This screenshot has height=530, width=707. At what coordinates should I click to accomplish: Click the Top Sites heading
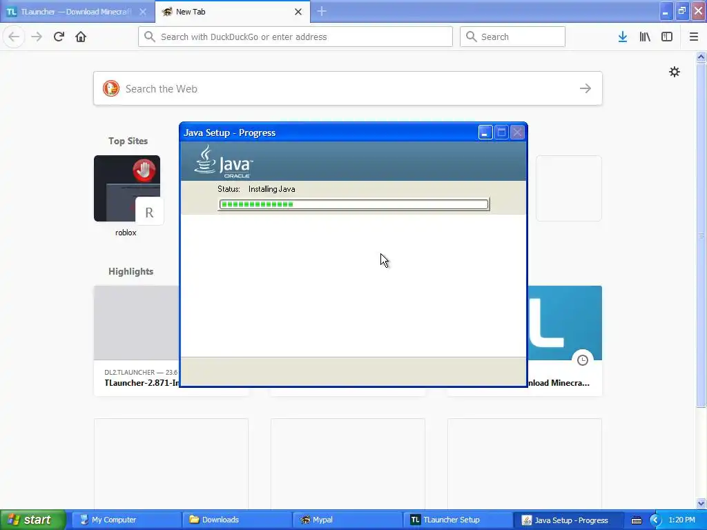tap(128, 141)
